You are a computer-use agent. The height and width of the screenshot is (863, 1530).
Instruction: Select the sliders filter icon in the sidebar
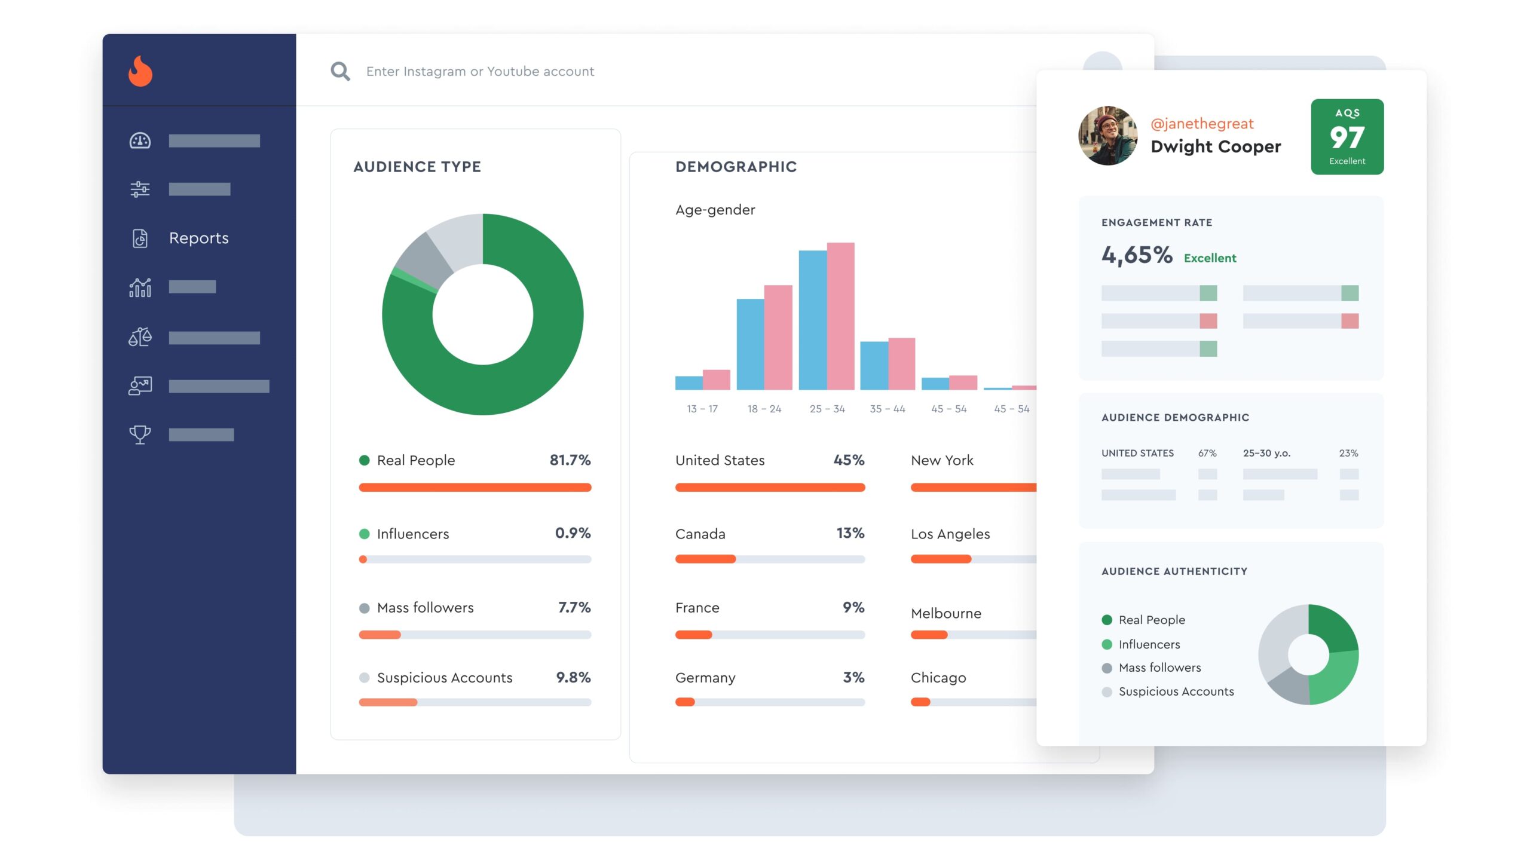pos(140,189)
